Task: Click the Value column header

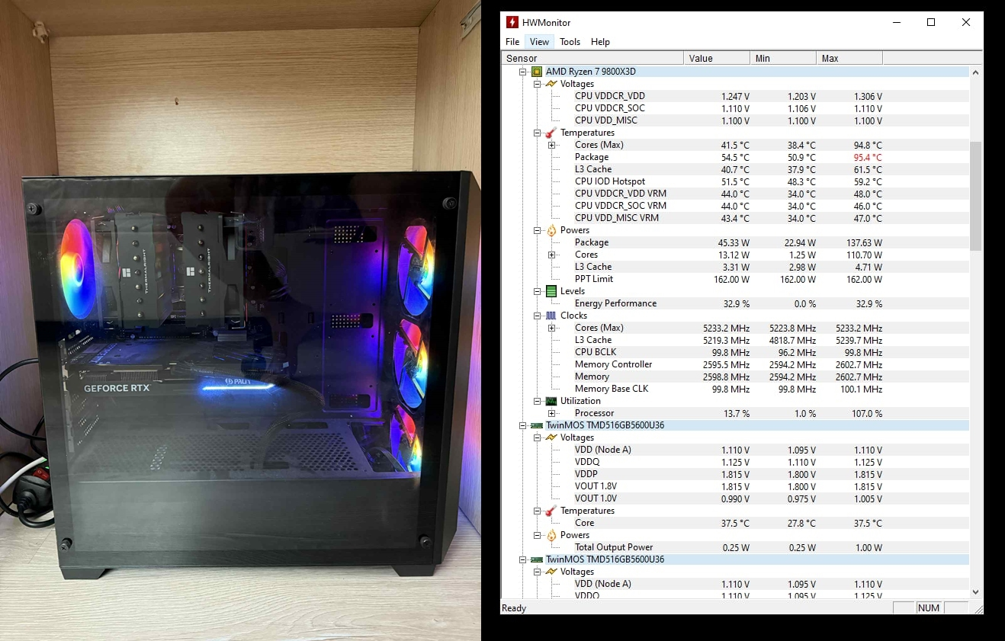Action: pyautogui.click(x=717, y=59)
